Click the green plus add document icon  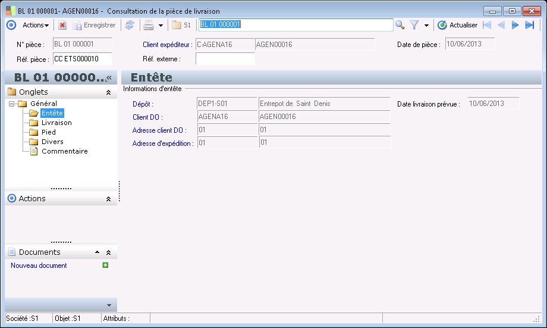point(105,265)
